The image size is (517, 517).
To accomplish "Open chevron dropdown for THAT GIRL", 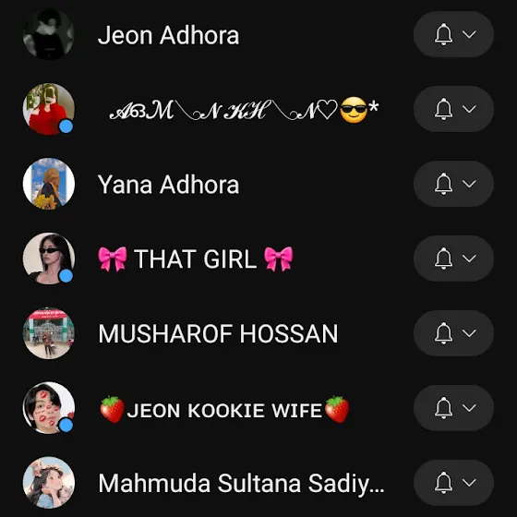I will coord(469,258).
